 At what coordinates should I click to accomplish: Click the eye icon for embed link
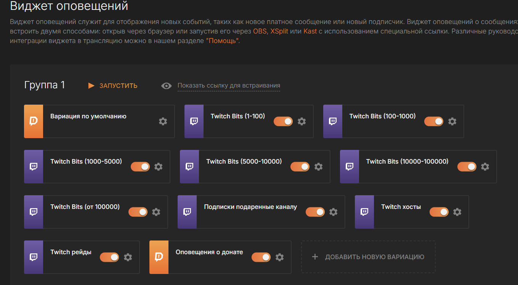(166, 86)
